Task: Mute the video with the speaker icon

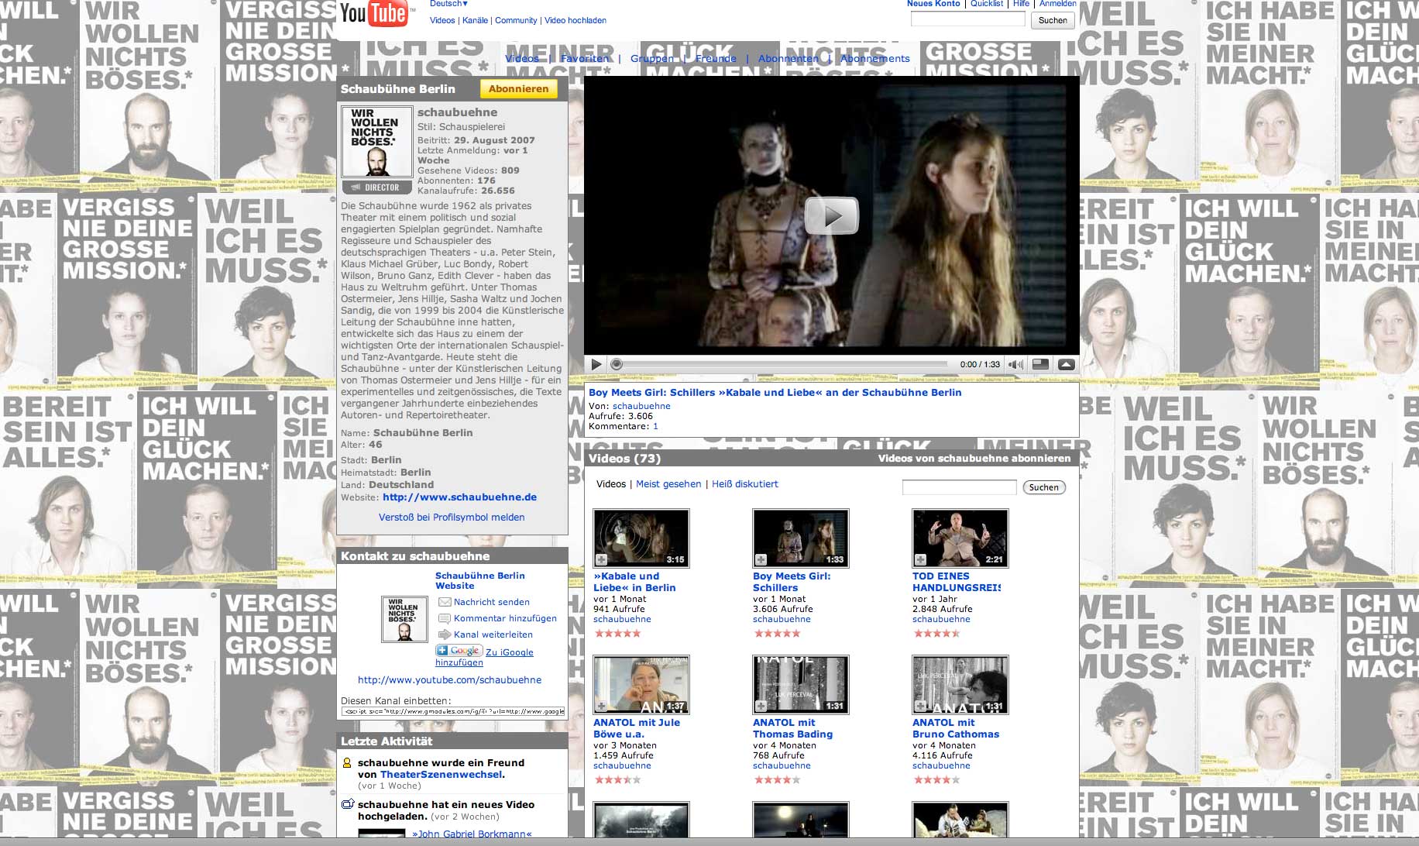Action: click(1015, 364)
